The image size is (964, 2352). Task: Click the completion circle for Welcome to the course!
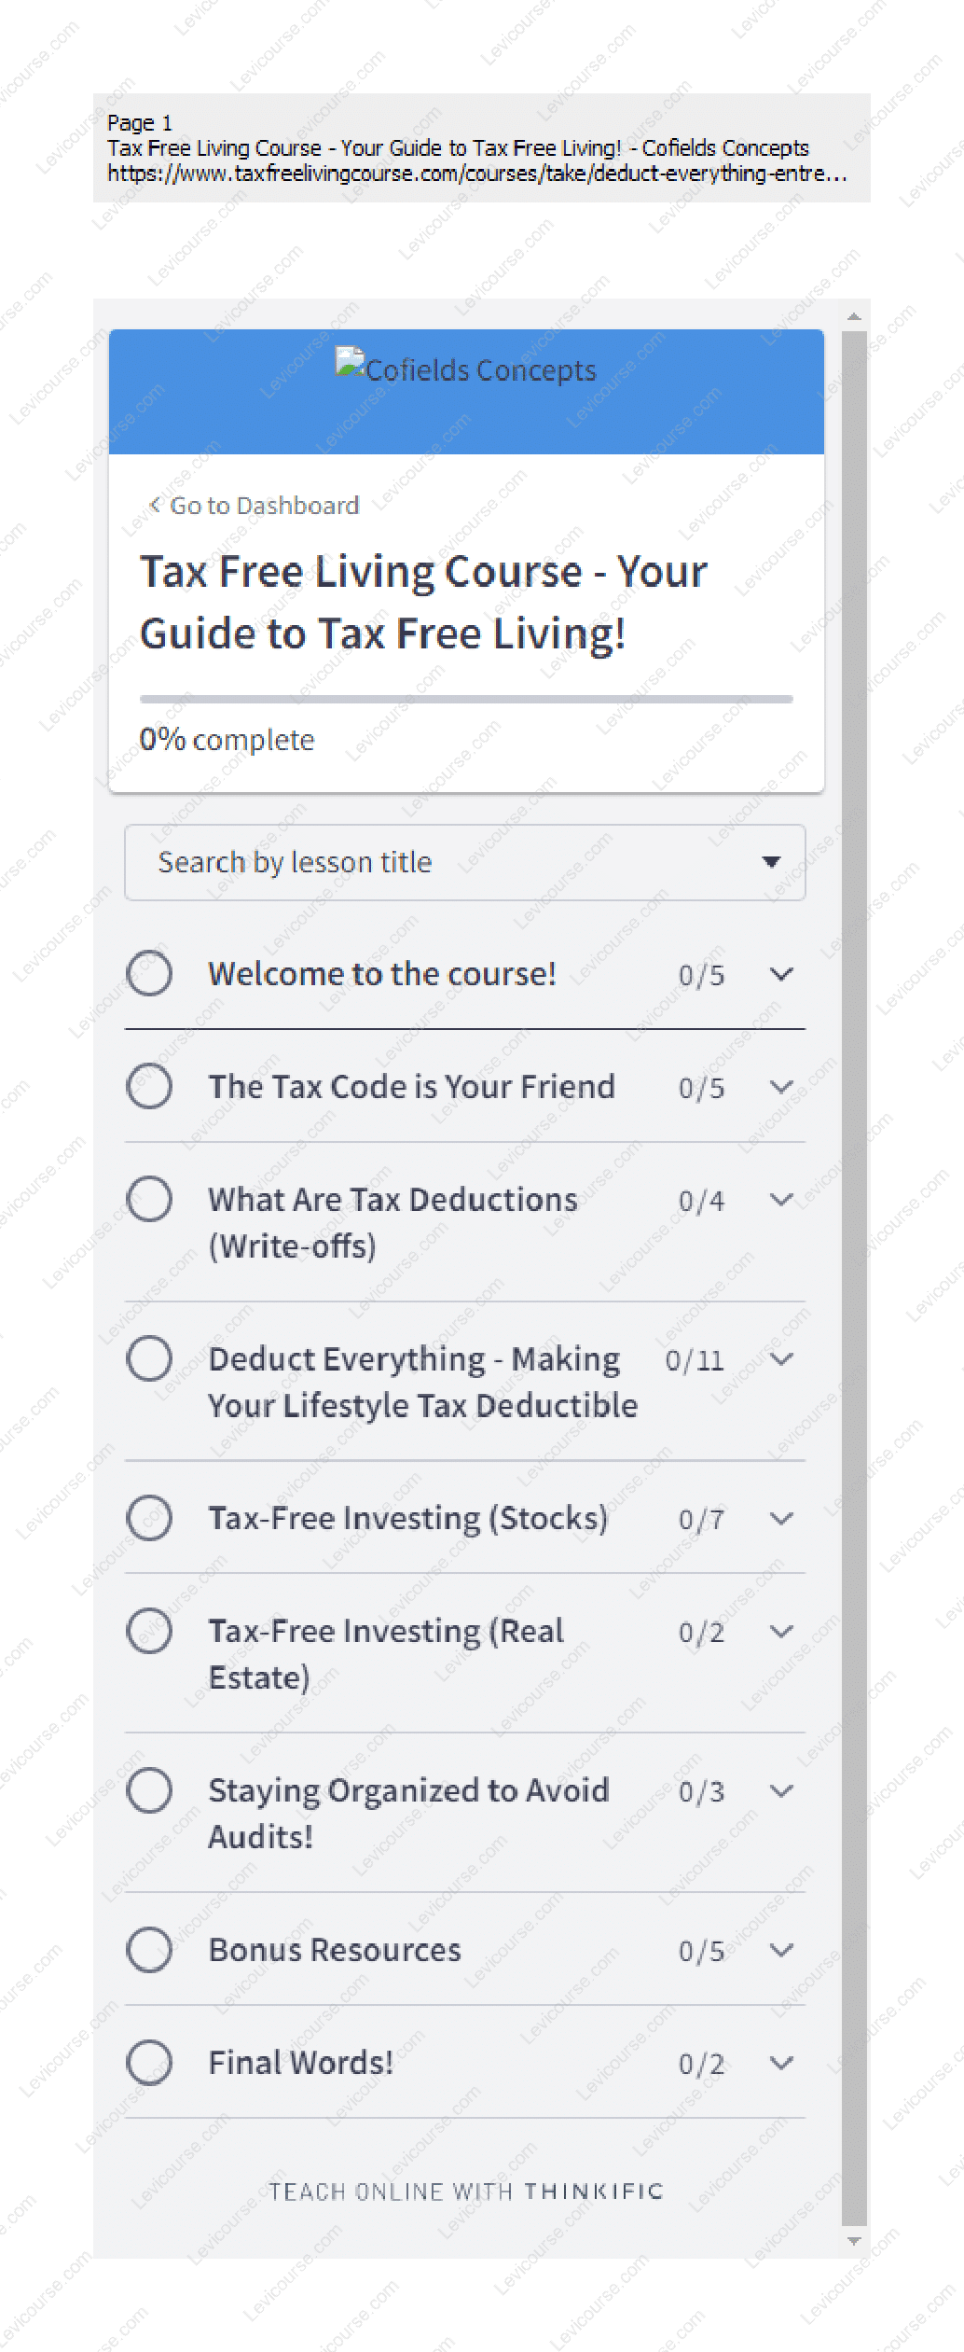click(x=149, y=973)
